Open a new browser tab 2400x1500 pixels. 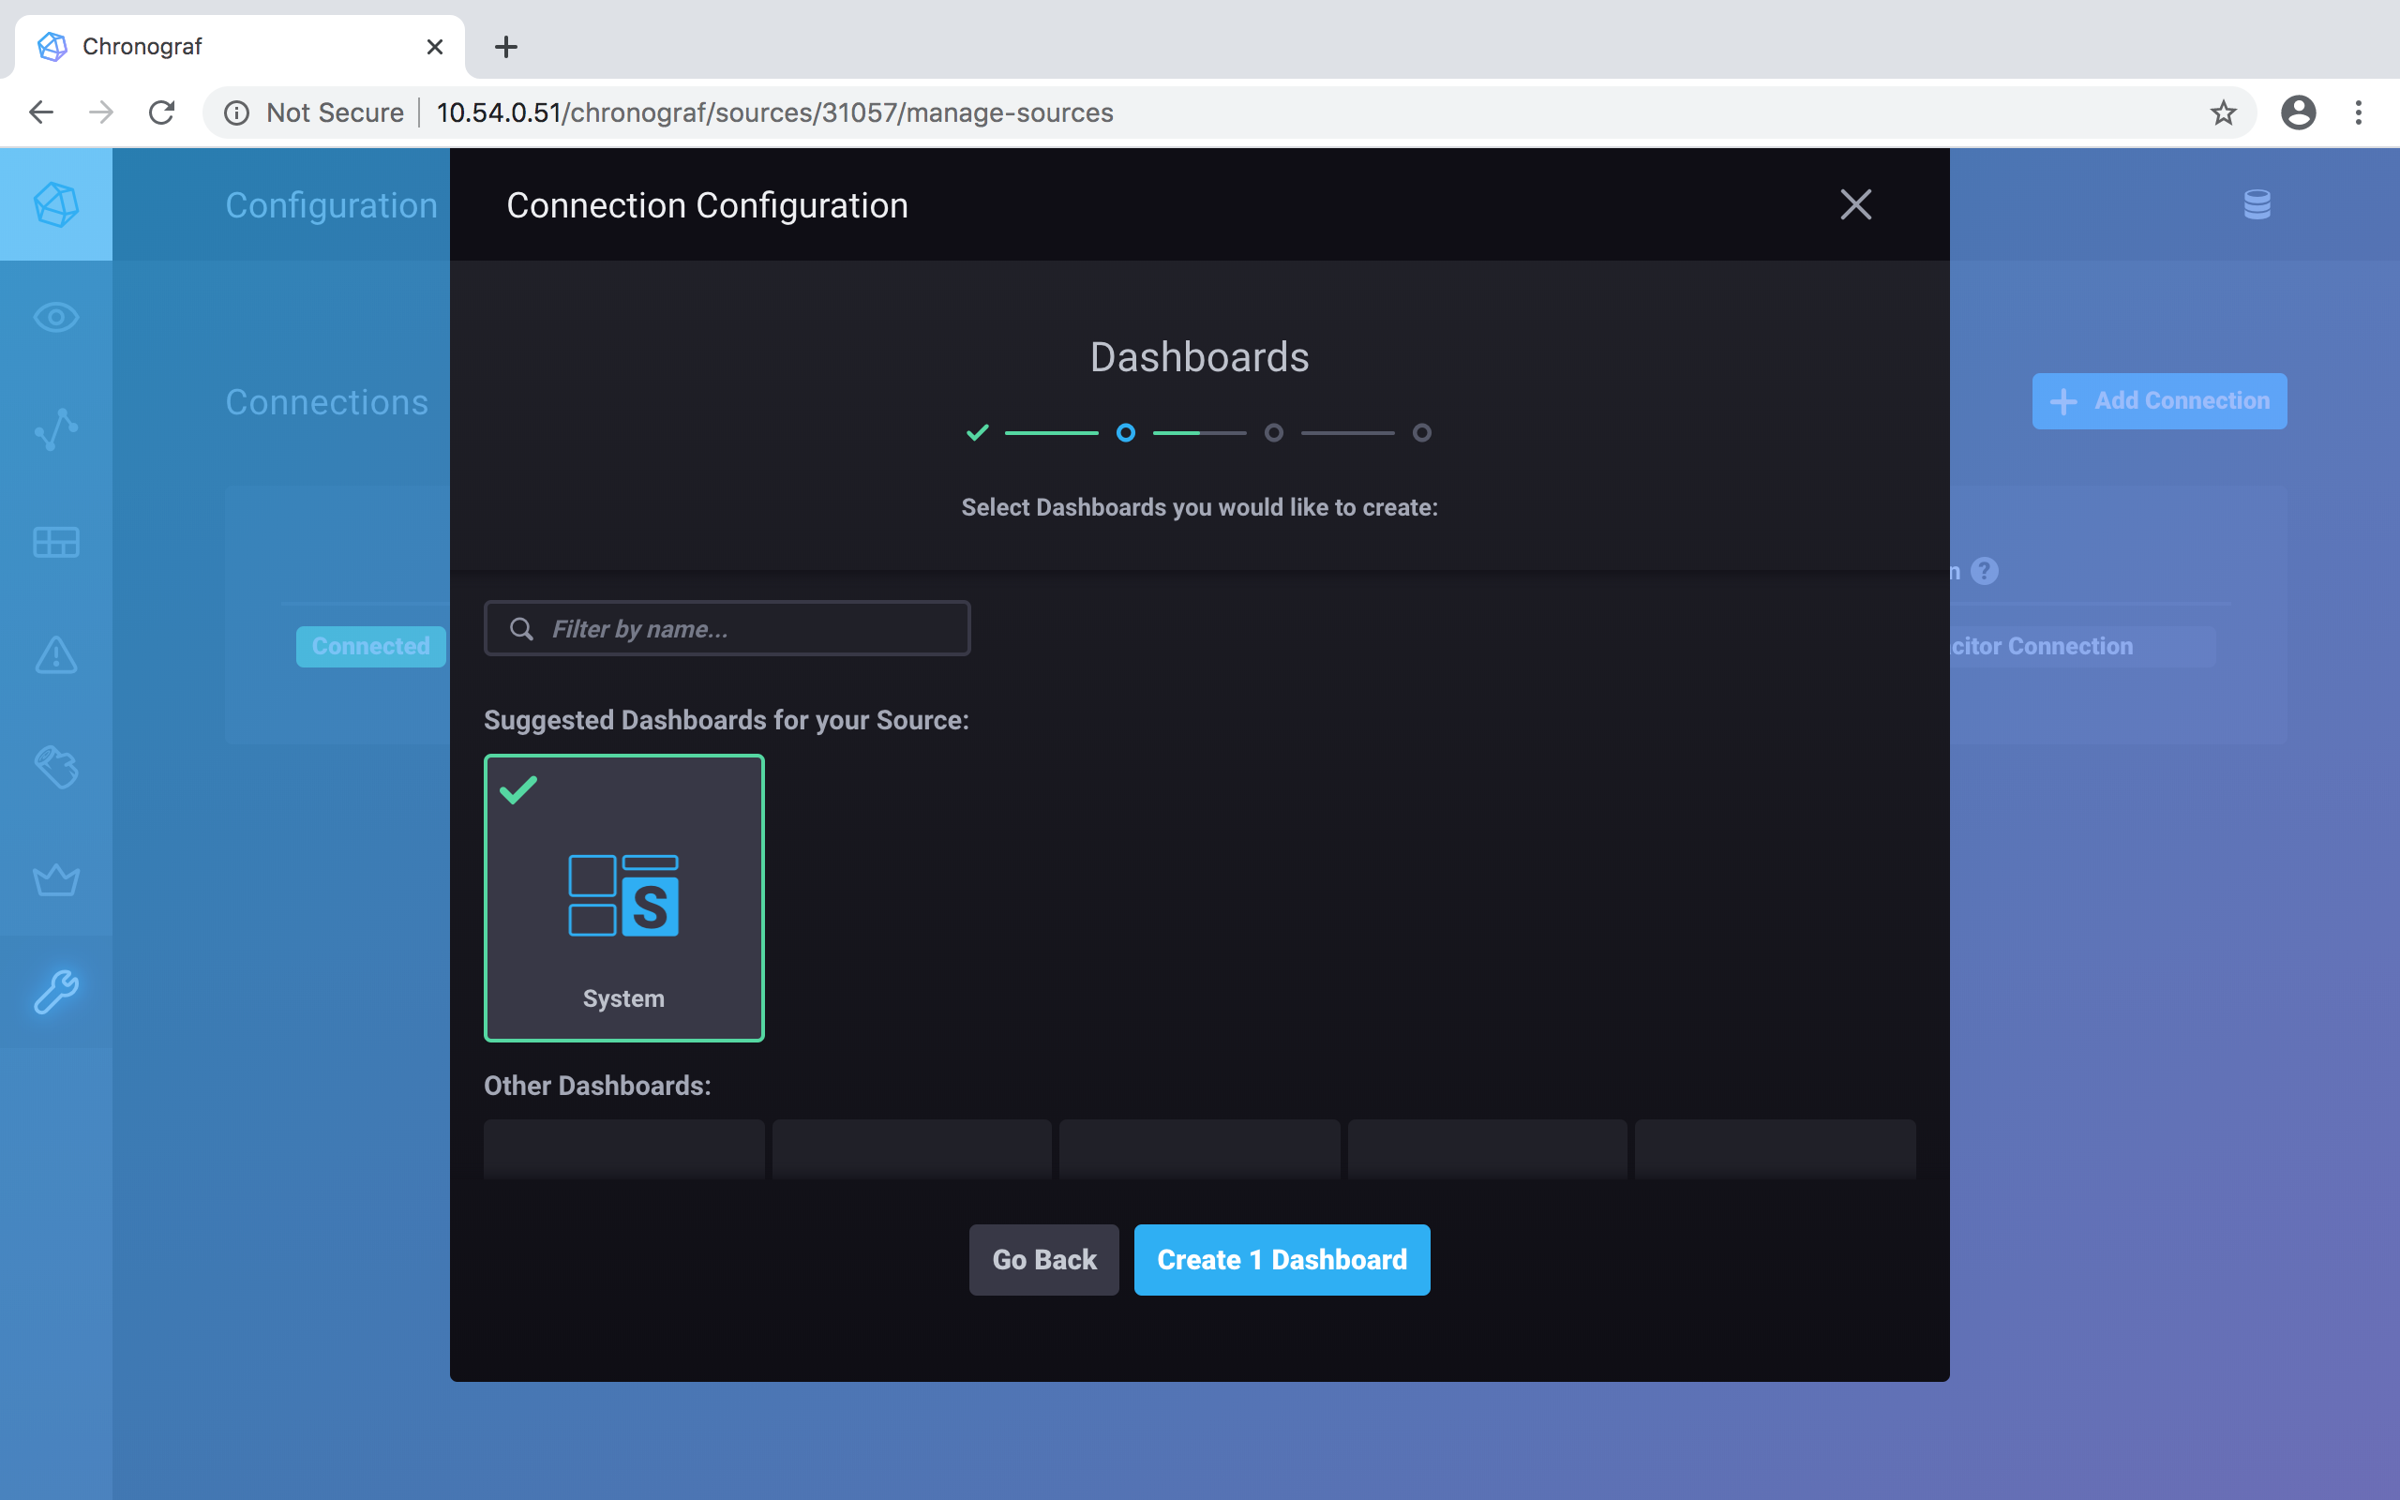tap(506, 47)
